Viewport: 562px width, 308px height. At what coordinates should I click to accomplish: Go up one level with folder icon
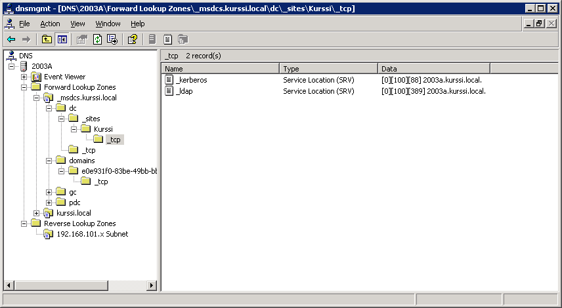(47, 39)
